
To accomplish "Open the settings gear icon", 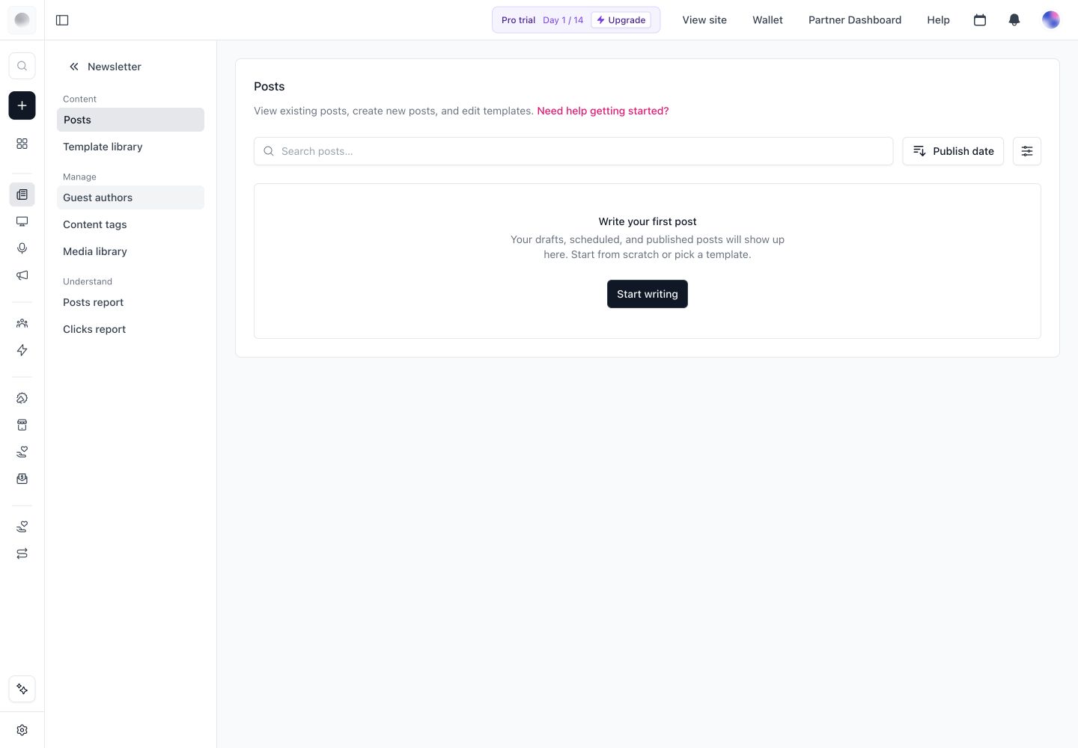I will 22,730.
